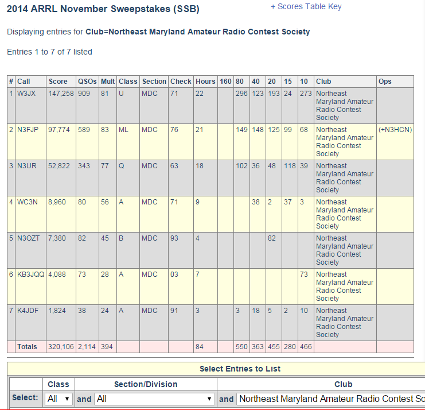
Task: Click 80m total value 550
Action: pos(241,347)
